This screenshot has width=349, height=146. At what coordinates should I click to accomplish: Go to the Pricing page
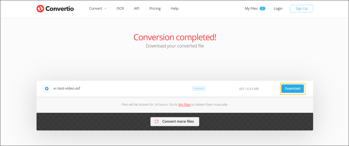click(x=155, y=8)
